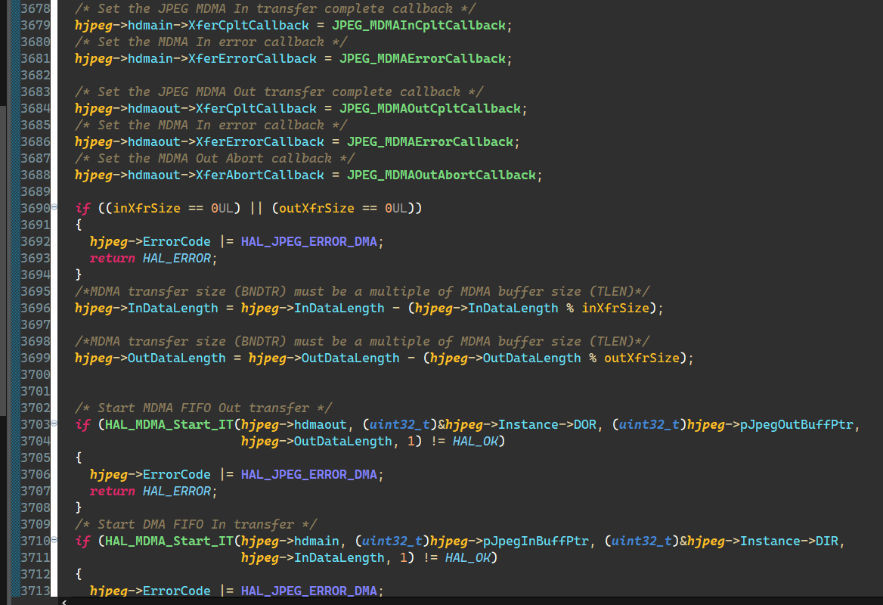This screenshot has height=605, width=883.
Task: Collapse the code fold at line 3710
Action: pyautogui.click(x=54, y=540)
